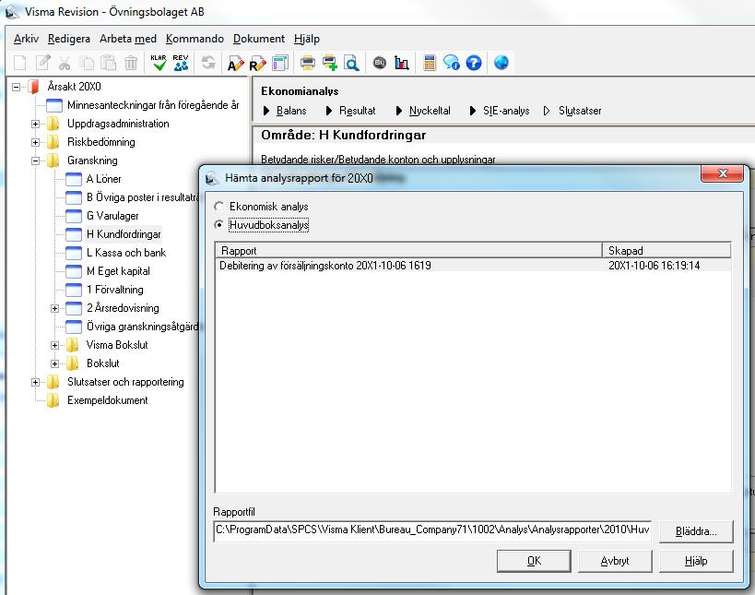Open the Hjälp menu in menu bar
The height and width of the screenshot is (595, 755).
[307, 39]
